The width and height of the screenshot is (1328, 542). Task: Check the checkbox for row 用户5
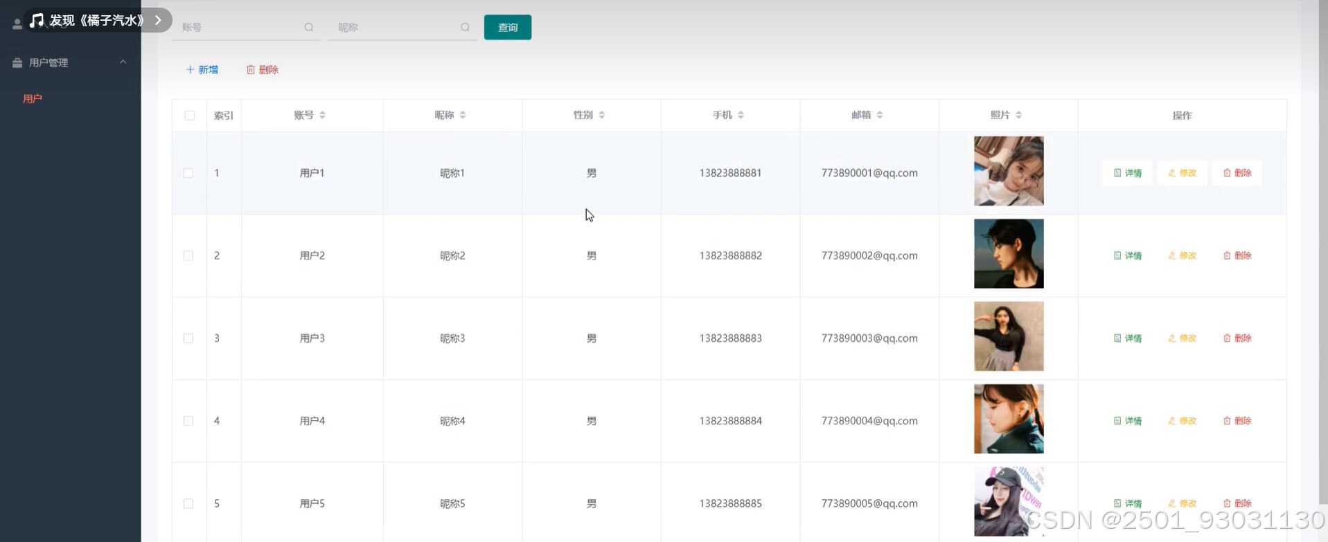click(188, 503)
